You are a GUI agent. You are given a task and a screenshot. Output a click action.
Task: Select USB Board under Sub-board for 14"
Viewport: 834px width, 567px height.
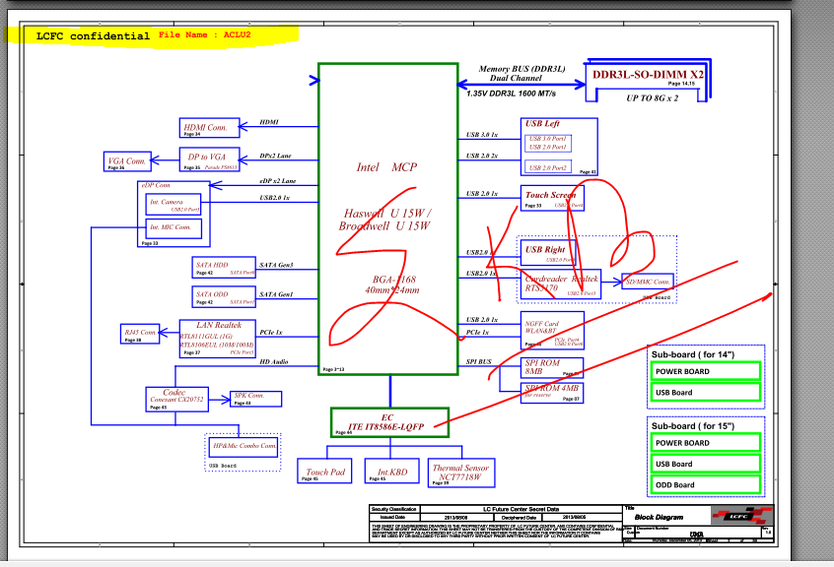[705, 393]
